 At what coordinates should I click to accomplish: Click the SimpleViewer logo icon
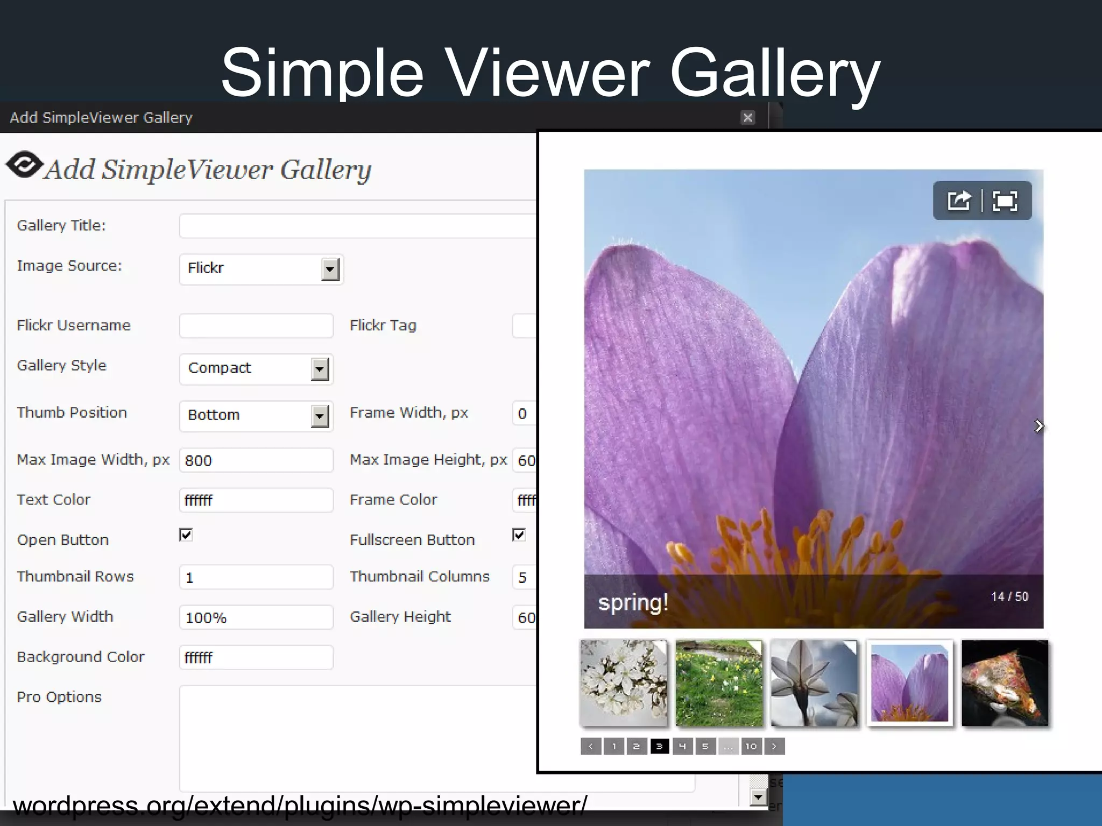click(24, 164)
